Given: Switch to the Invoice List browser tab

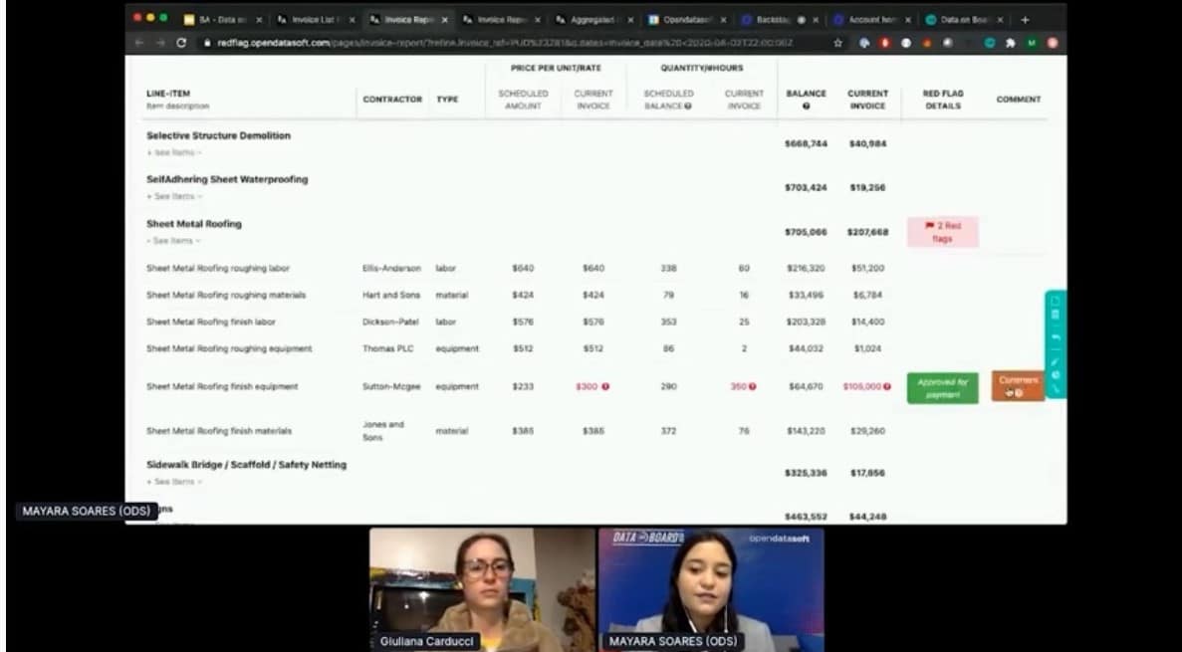Looking at the screenshot, I should [314, 19].
